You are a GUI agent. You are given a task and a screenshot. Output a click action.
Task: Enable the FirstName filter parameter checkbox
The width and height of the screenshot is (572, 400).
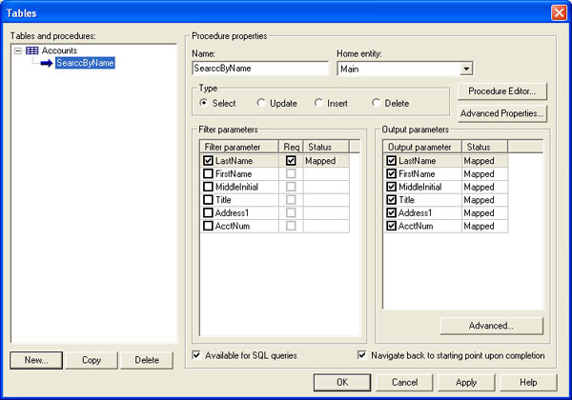[208, 174]
